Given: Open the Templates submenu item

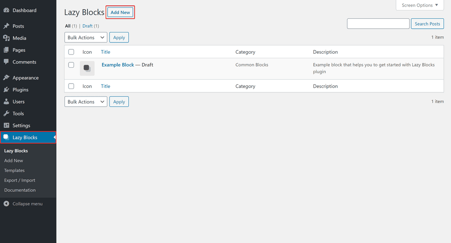Looking at the screenshot, I should click(14, 170).
